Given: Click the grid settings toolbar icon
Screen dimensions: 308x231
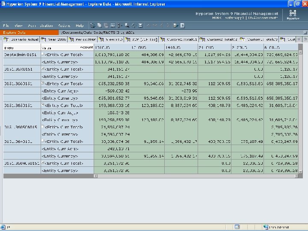Looking at the screenshot, I should click(113, 26).
